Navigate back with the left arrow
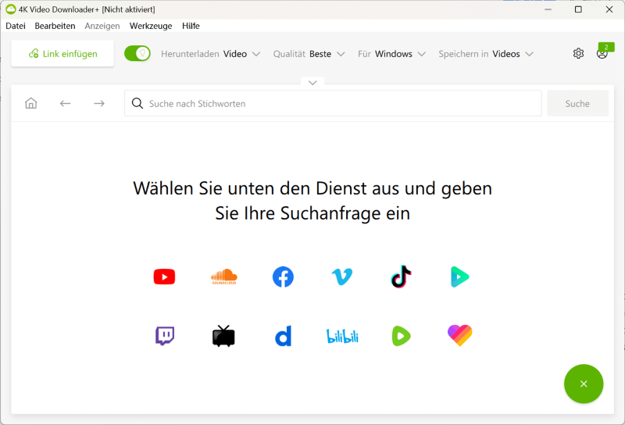Image resolution: width=625 pixels, height=425 pixels. point(65,103)
